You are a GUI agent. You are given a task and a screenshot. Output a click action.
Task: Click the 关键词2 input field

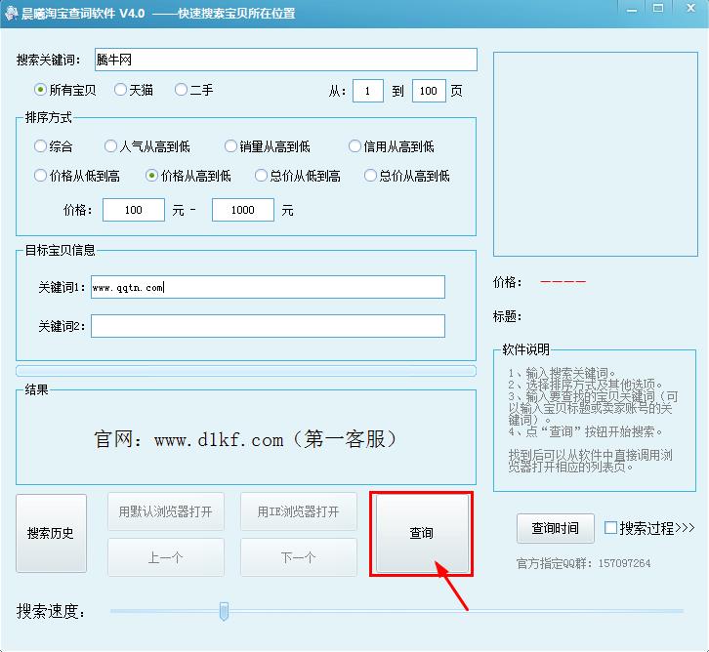(x=268, y=325)
